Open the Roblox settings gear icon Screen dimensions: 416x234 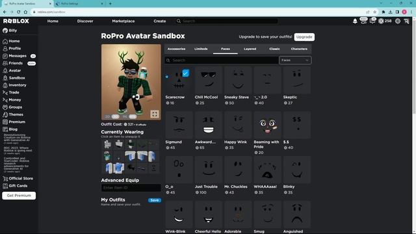(398, 21)
